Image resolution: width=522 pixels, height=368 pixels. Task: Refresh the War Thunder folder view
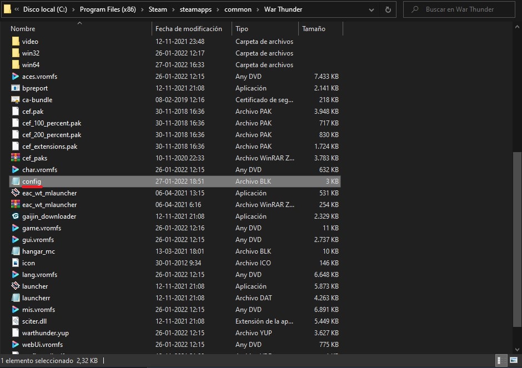388,9
